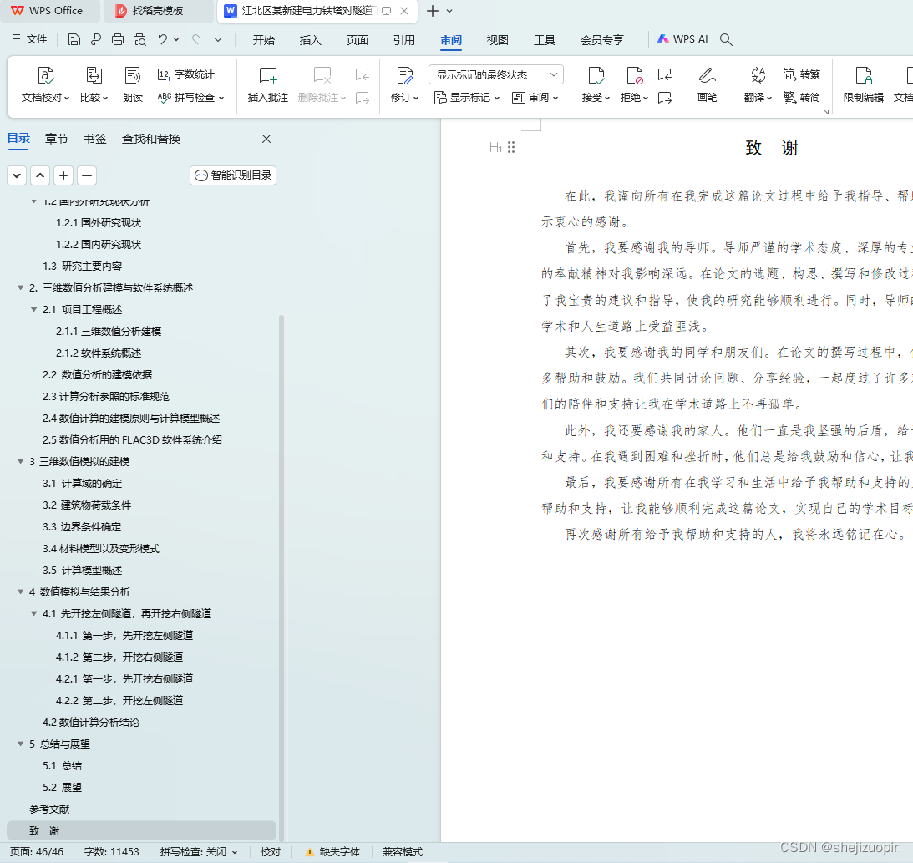Switch to the 插入 ribbon tab

[310, 38]
